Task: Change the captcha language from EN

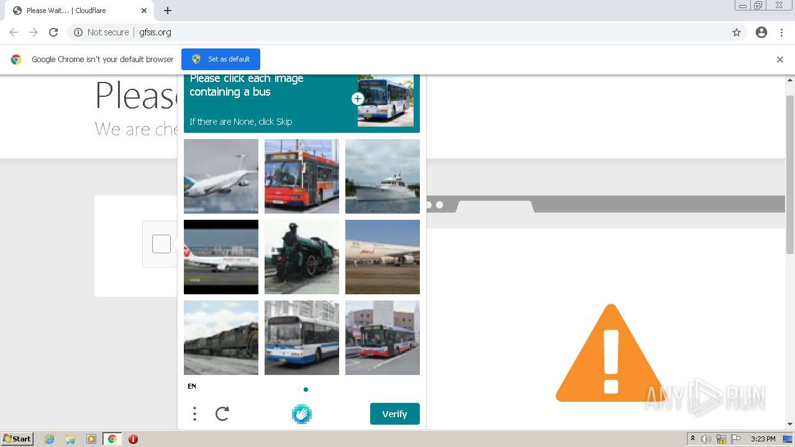Action: click(192, 386)
